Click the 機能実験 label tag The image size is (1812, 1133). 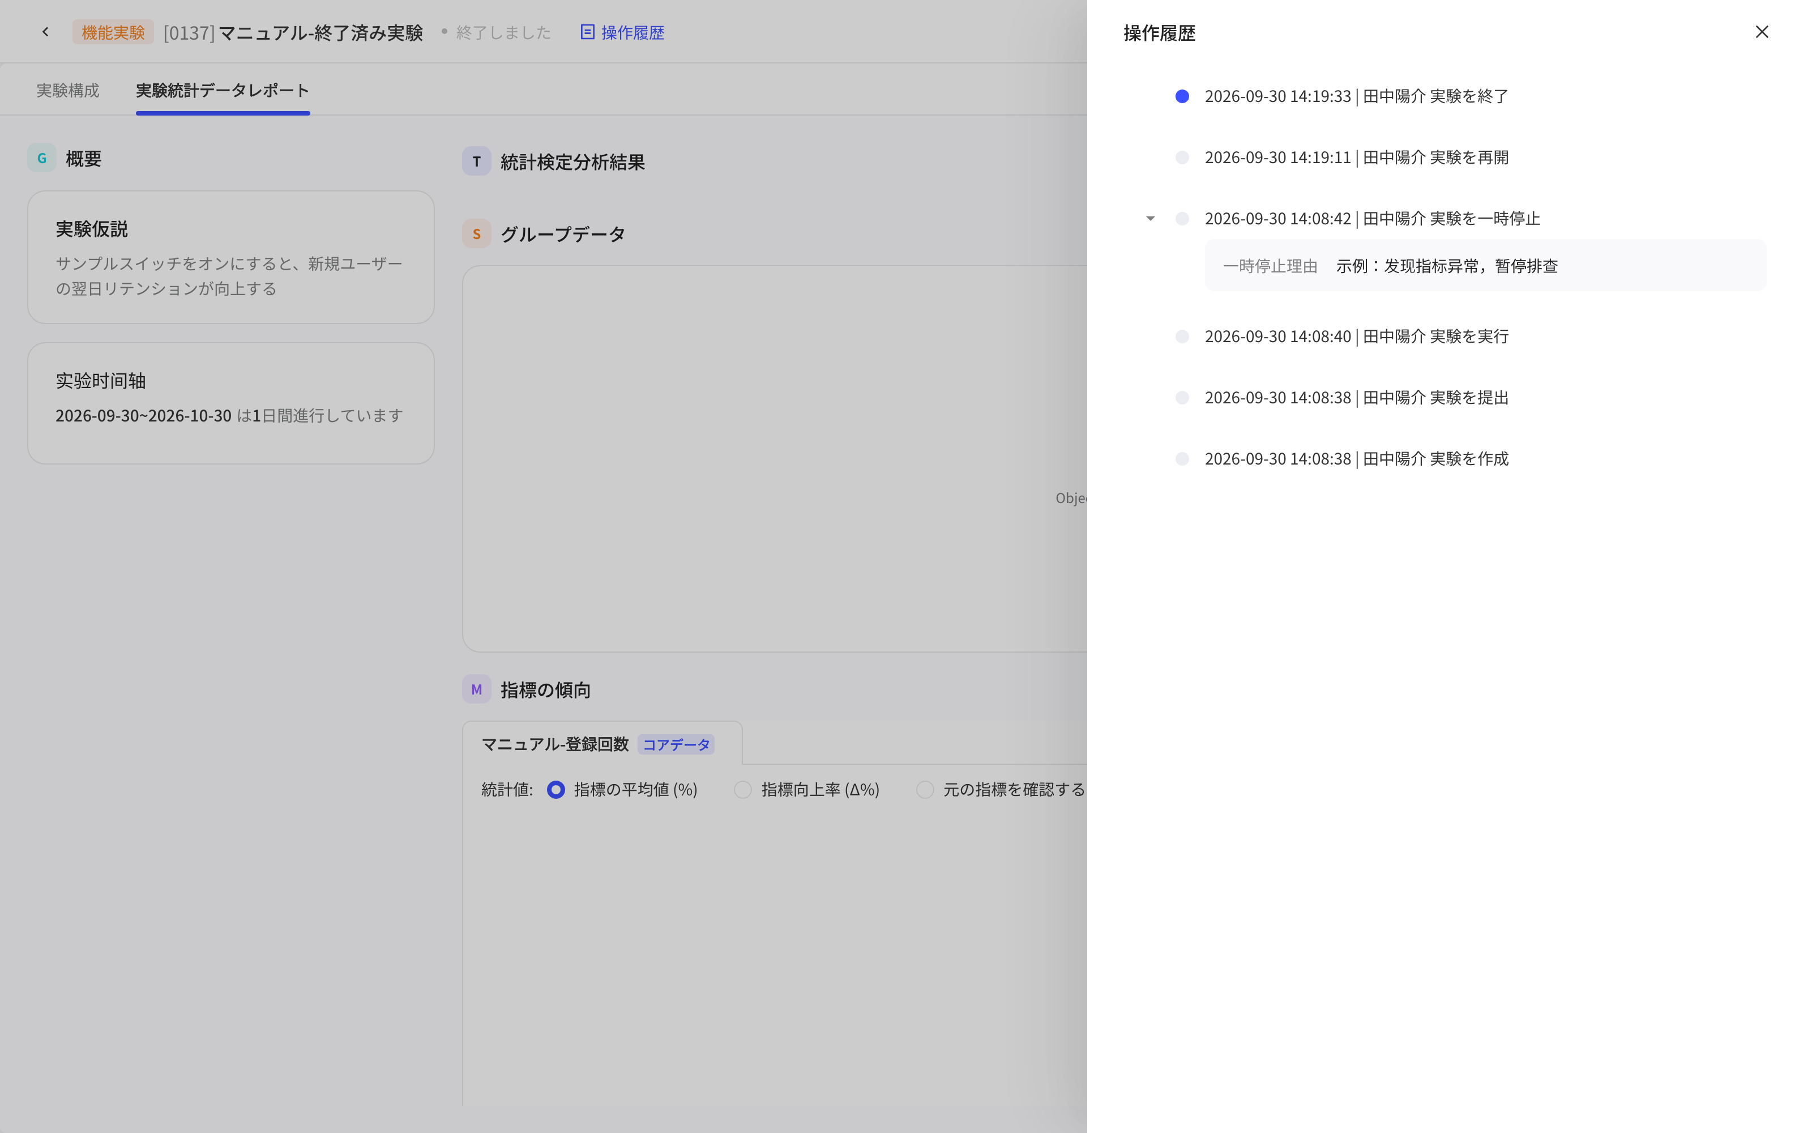point(113,32)
